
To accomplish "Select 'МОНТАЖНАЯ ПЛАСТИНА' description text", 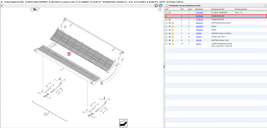I will [221, 23].
